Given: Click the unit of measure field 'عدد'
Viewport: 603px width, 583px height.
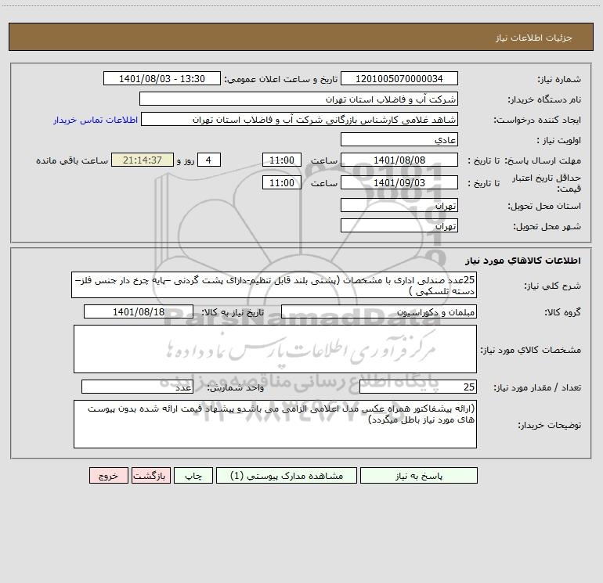Looking at the screenshot, I should pos(137,387).
